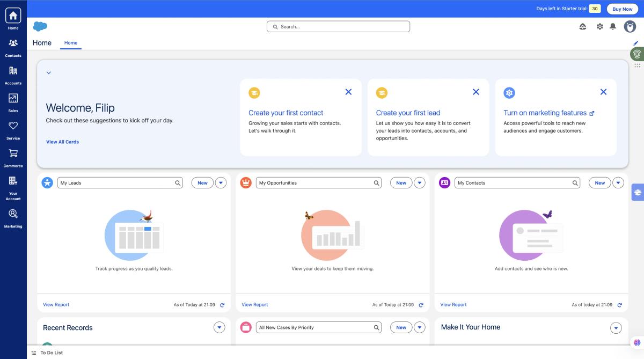Refresh the My Opportunities report

tap(421, 305)
